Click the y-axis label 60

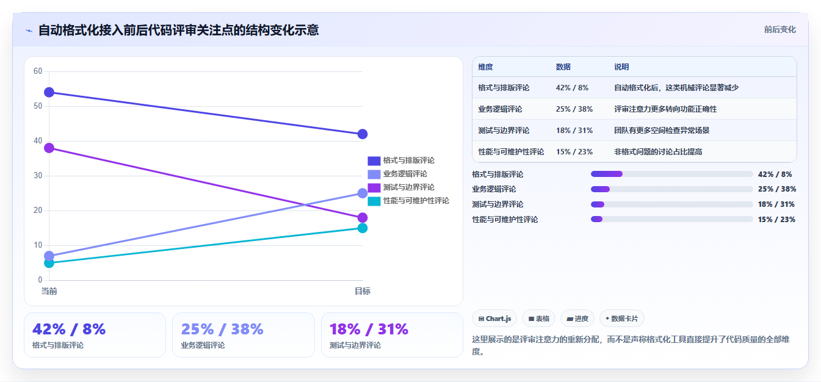click(x=38, y=71)
